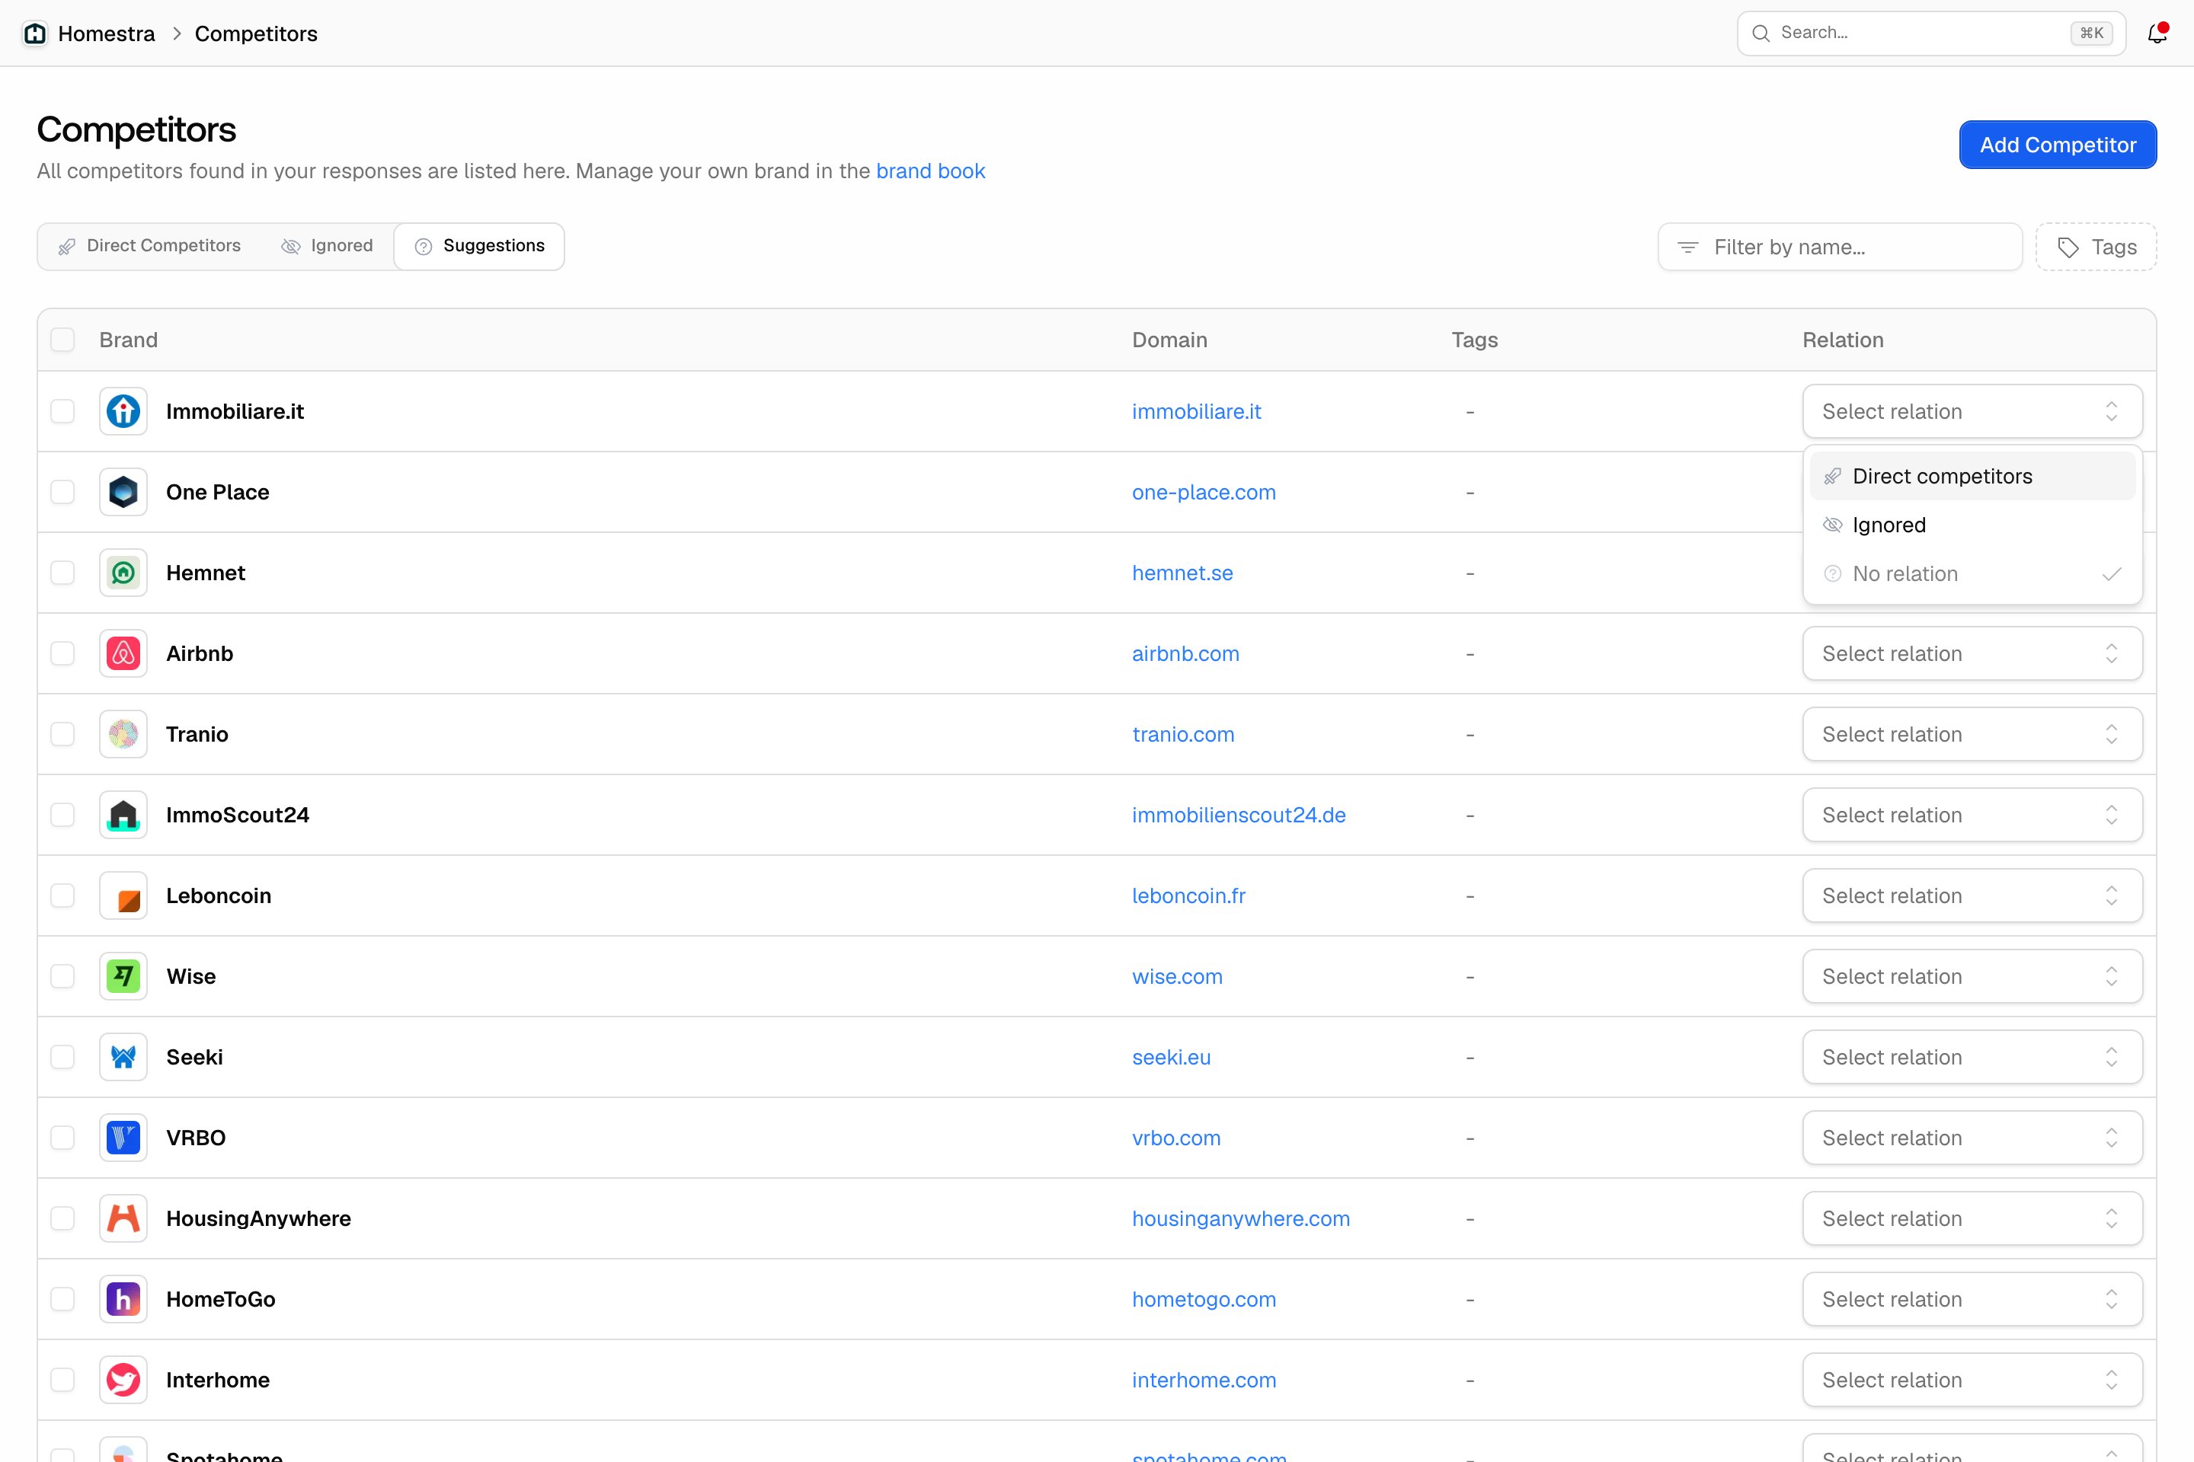Screen dimensions: 2194x1462
Task: Click the Homestra logo icon
Action: [34, 34]
